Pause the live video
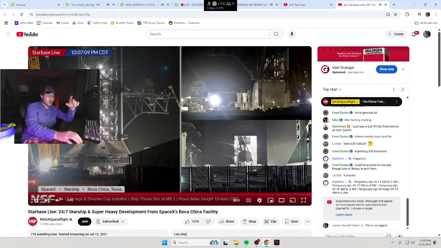Viewport: 441px width, 248px height. click(x=36, y=200)
